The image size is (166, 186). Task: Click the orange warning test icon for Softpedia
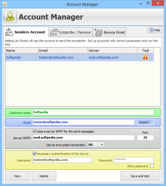pos(145,57)
